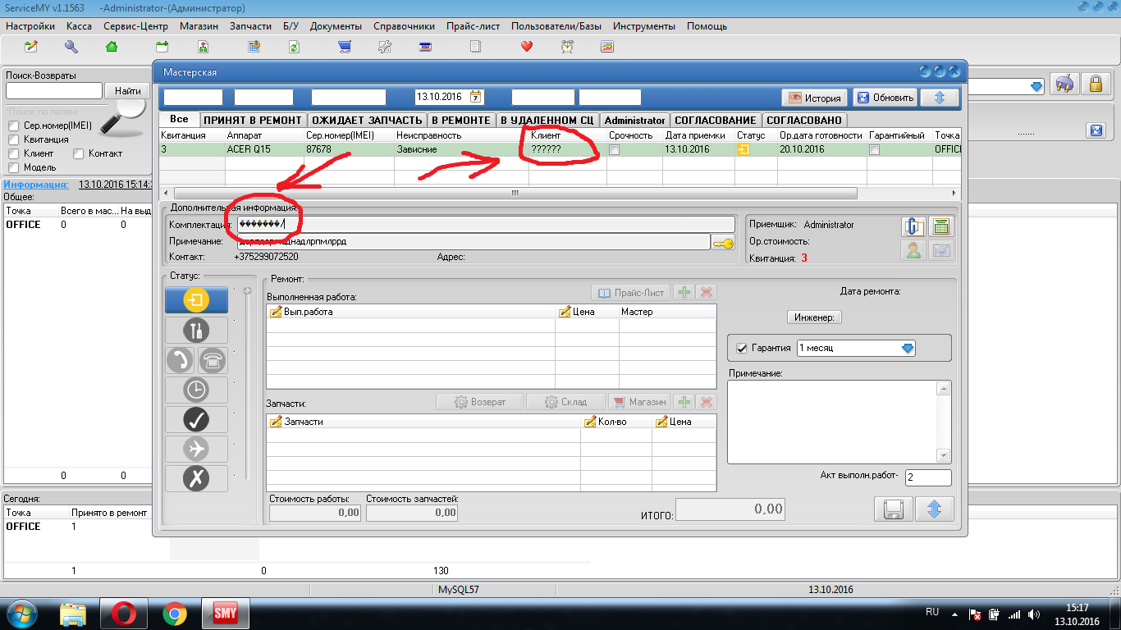1121x630 pixels.
Task: Click the status vertical slider handle
Action: [x=247, y=291]
